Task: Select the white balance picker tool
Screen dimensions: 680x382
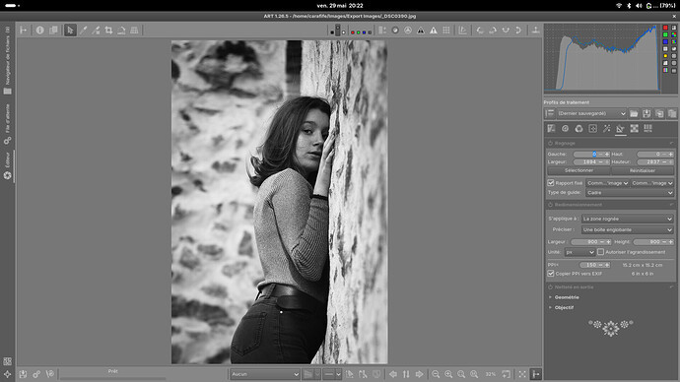Action: (x=83, y=30)
